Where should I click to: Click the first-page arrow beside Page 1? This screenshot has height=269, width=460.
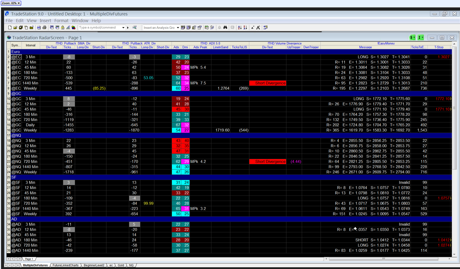pos(8,259)
